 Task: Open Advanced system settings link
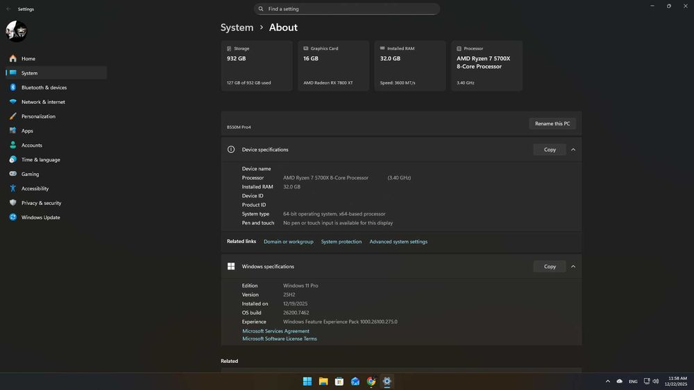pos(398,242)
